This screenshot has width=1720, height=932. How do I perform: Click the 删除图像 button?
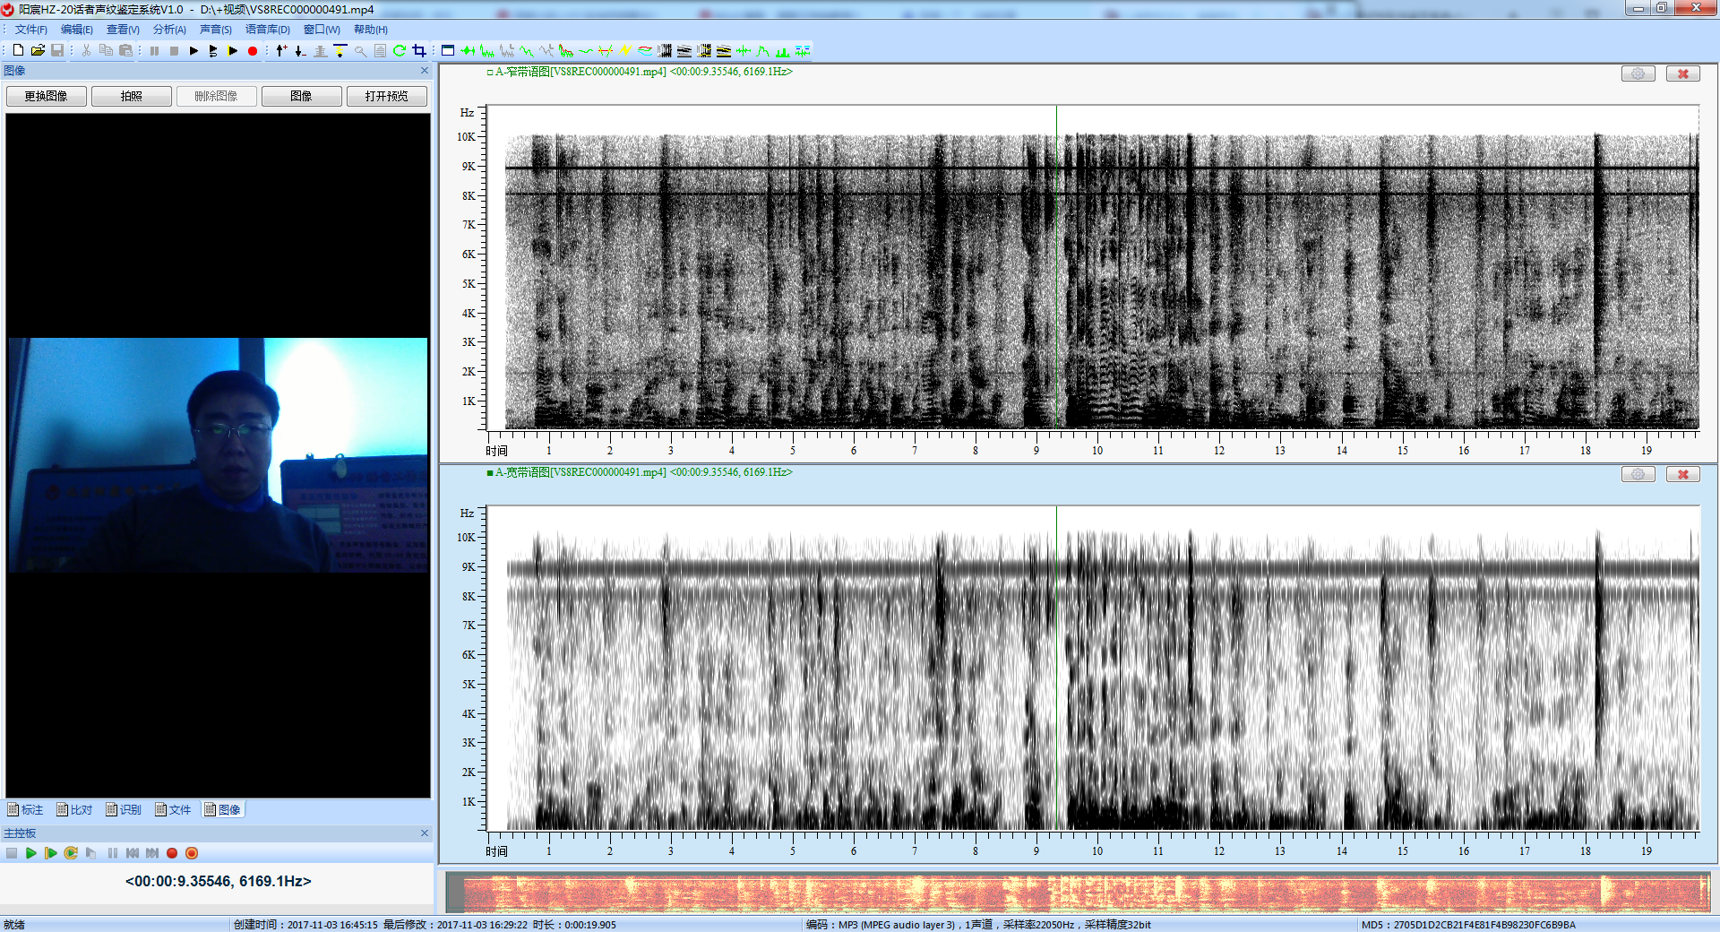pos(217,96)
